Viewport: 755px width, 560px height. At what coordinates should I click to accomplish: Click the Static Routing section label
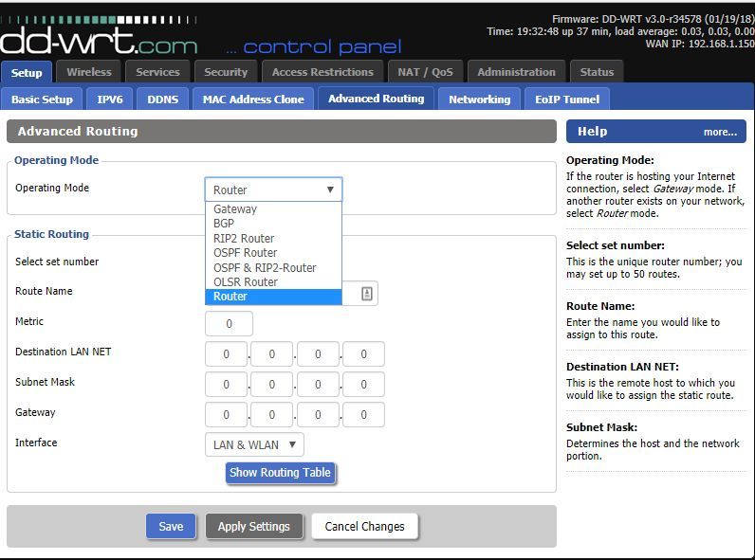coord(51,234)
